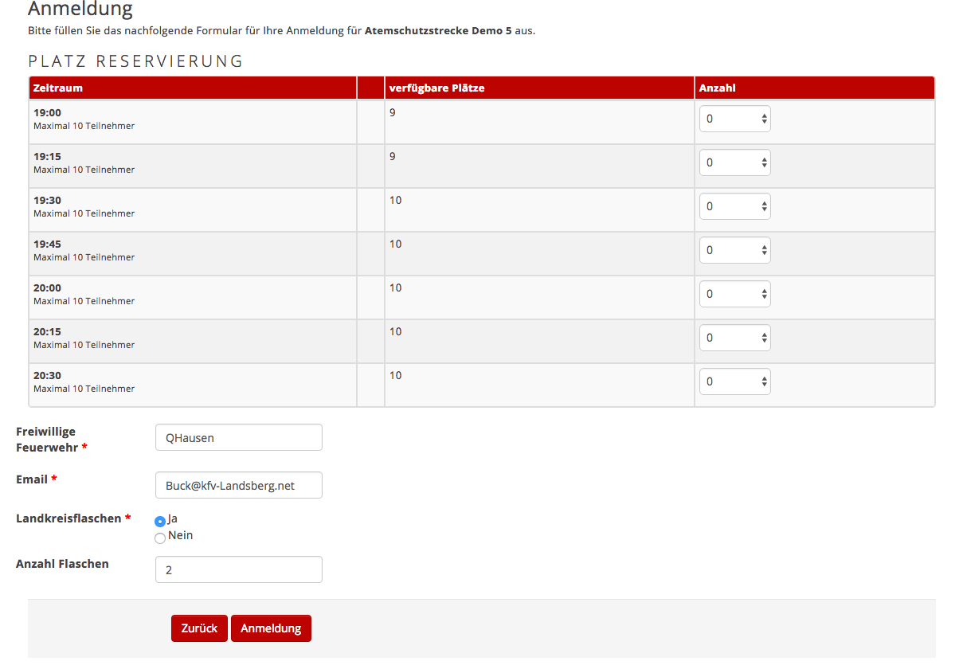Click the Zeitraum column header
959x665 pixels.
click(x=58, y=88)
